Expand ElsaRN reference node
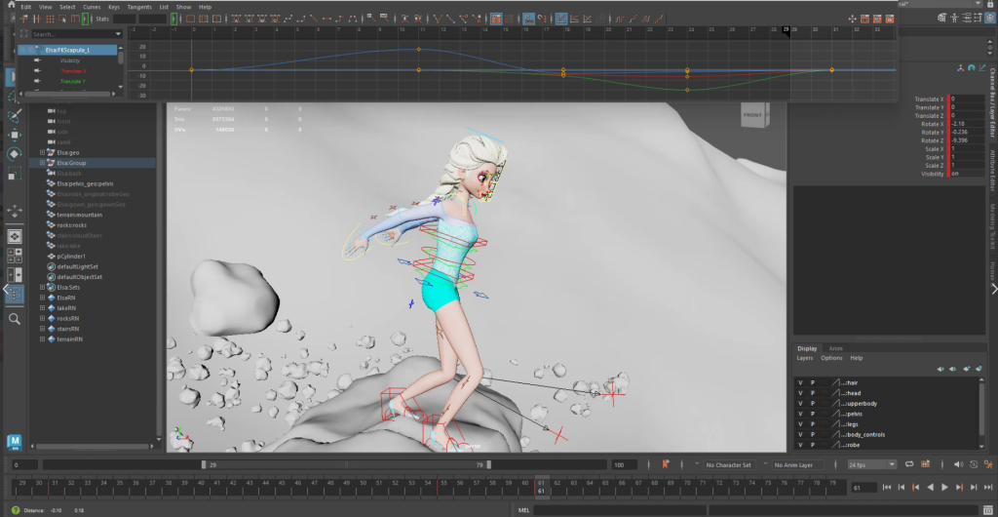The width and height of the screenshot is (998, 517). point(43,298)
